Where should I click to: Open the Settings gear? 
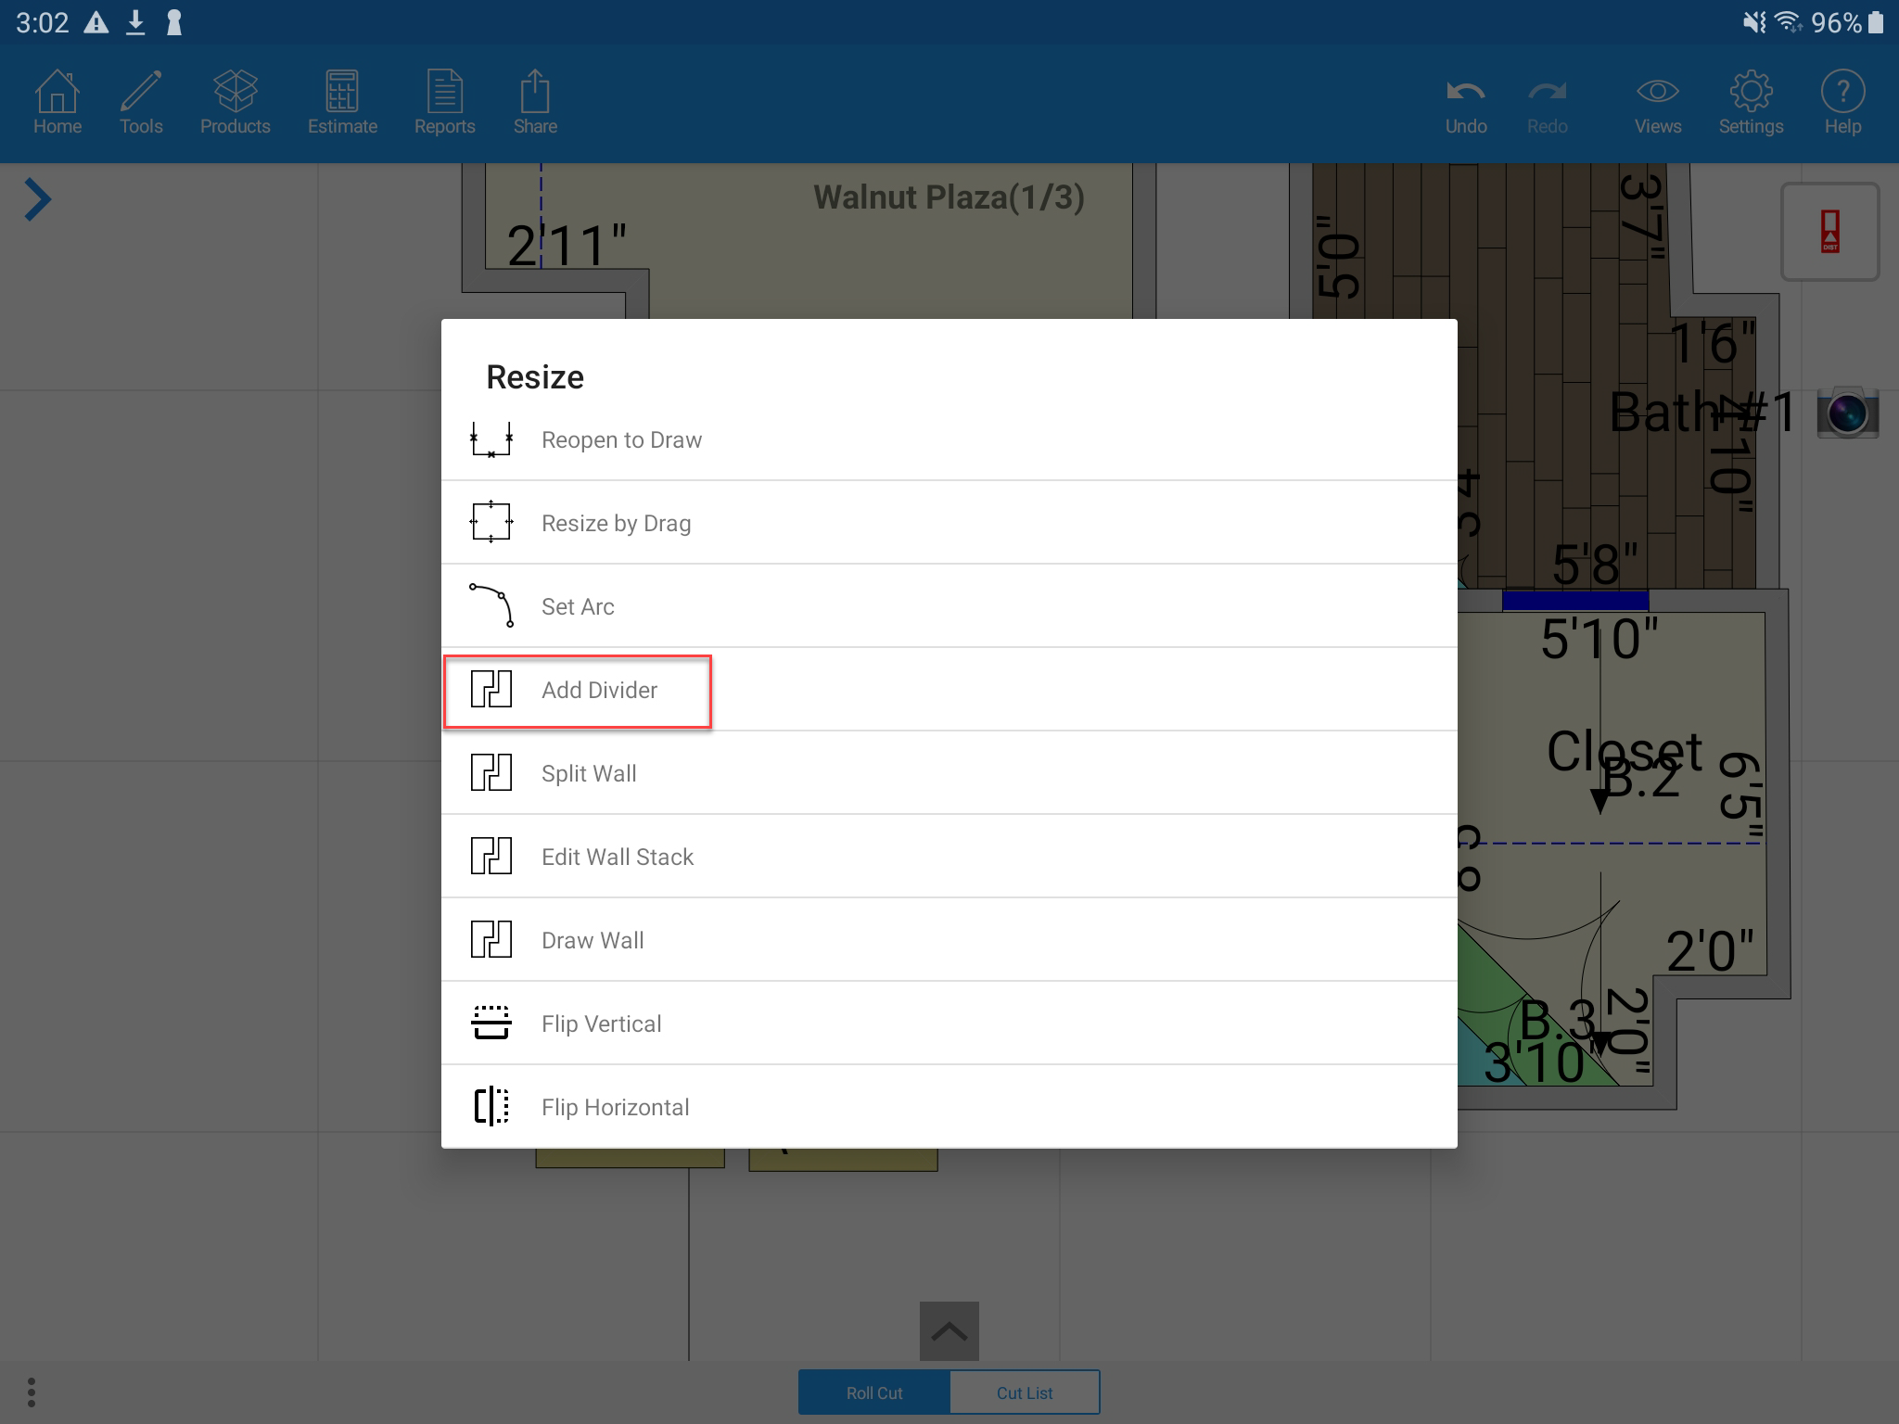click(1751, 103)
